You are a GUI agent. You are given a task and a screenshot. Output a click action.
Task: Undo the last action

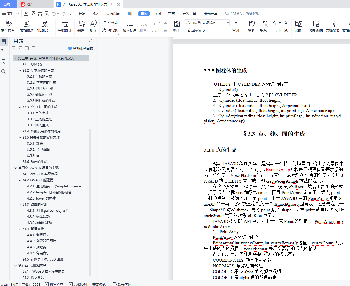point(54,14)
